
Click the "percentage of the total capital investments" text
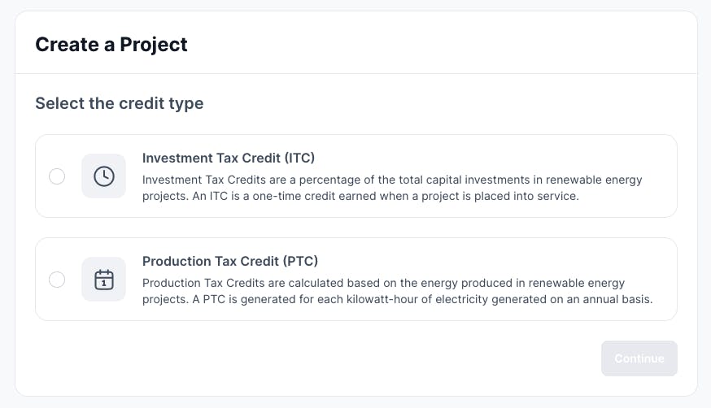(381, 179)
